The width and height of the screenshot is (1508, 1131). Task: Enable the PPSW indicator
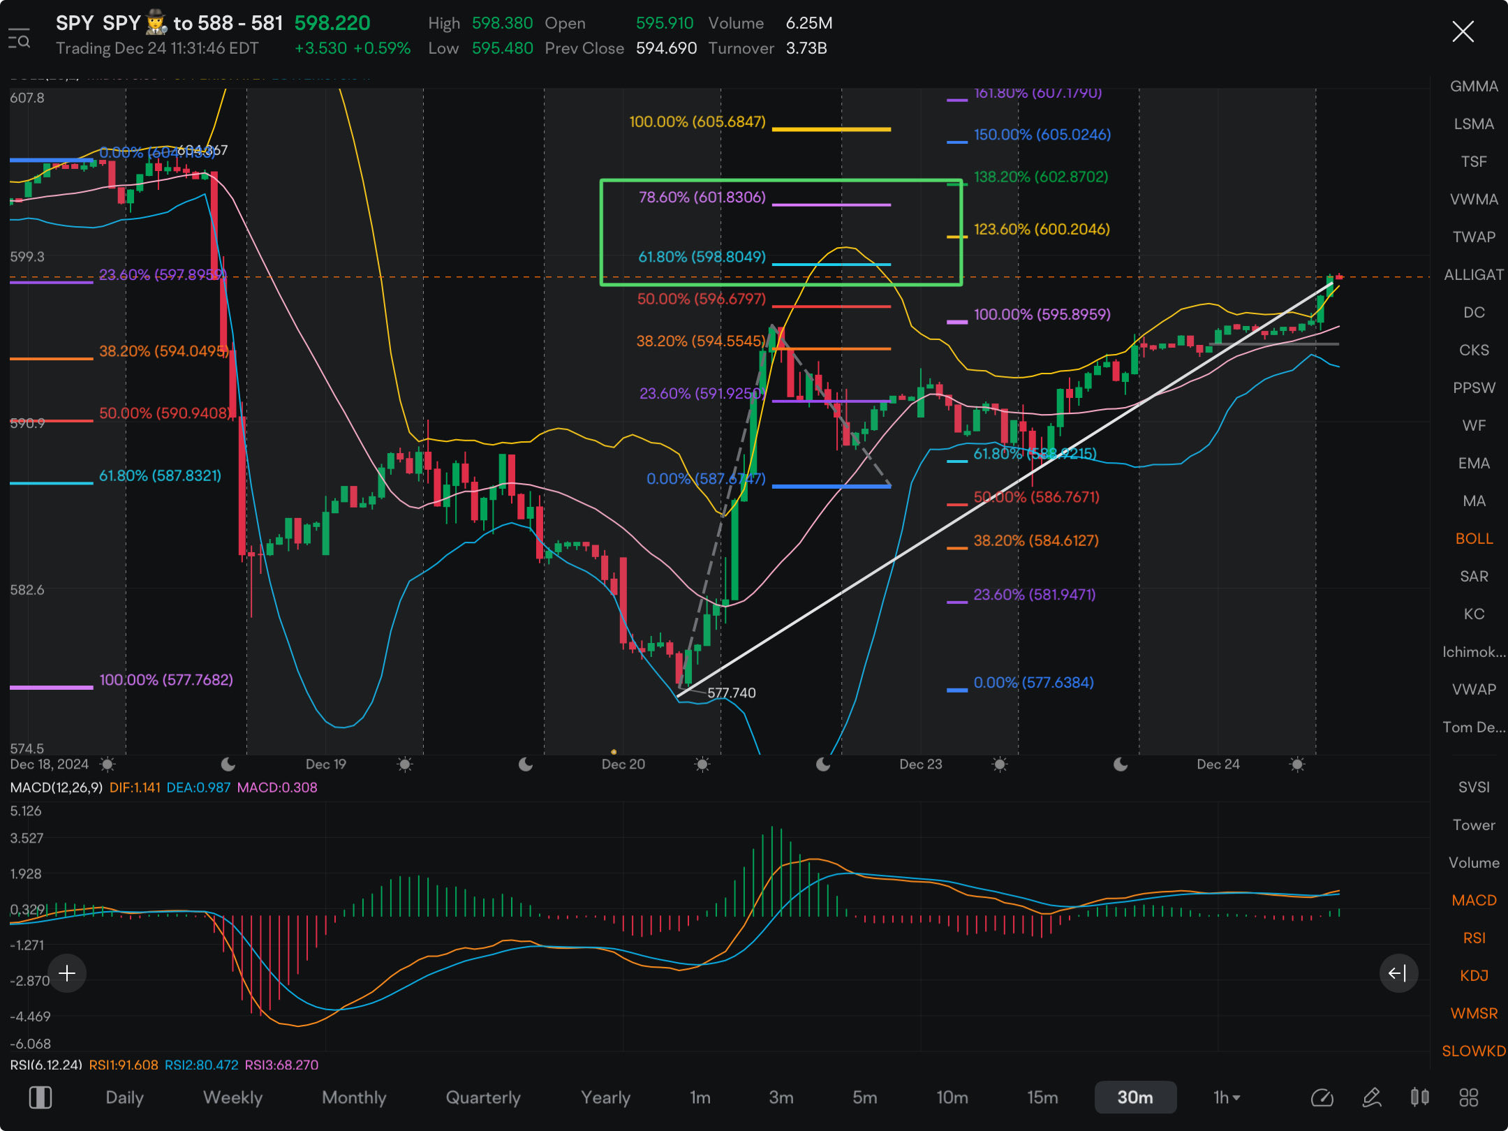click(1474, 387)
